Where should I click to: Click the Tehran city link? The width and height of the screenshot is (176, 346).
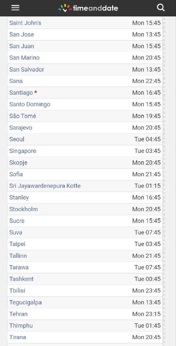coord(18,314)
